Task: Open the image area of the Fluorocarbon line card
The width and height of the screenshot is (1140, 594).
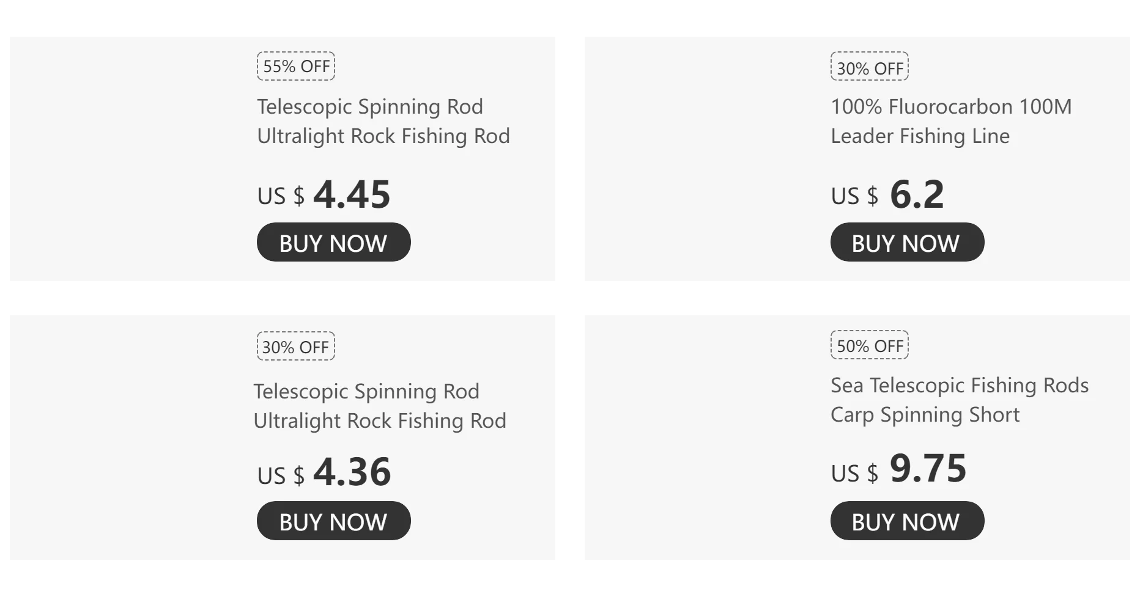Action: [x=705, y=159]
